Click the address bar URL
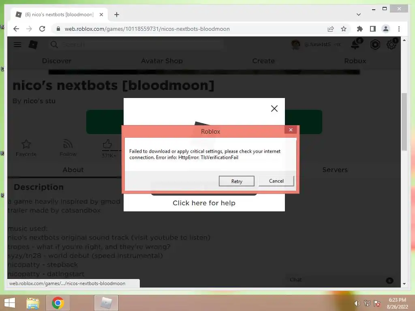Image resolution: width=415 pixels, height=311 pixels. tap(147, 29)
